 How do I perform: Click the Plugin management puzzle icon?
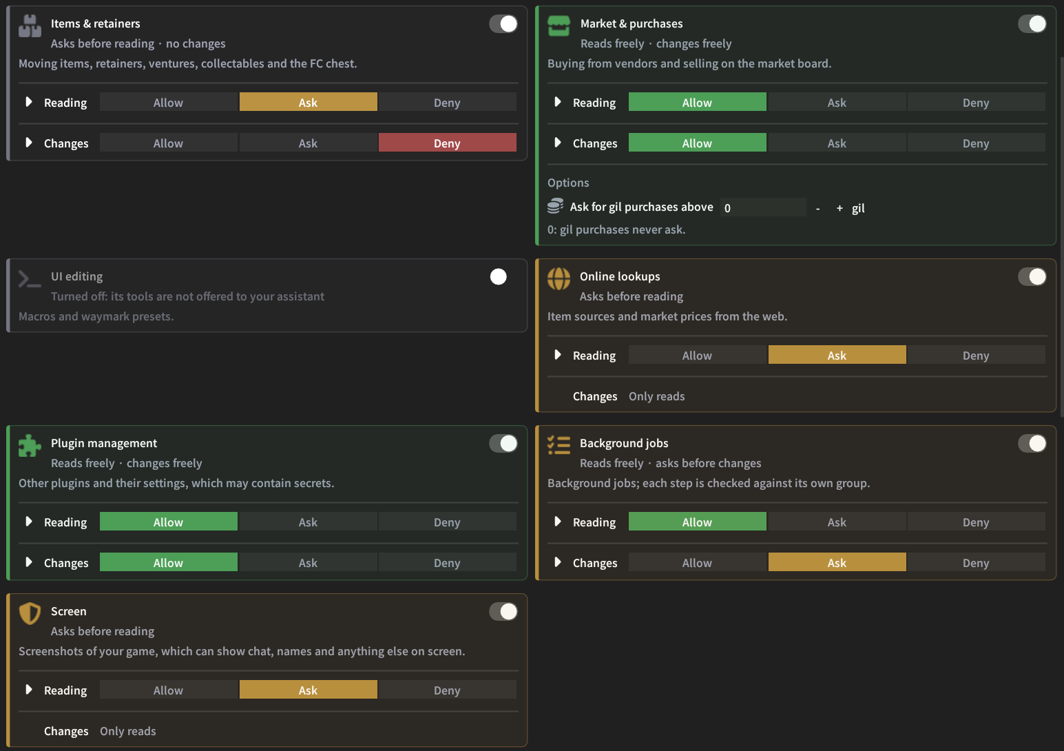pyautogui.click(x=30, y=446)
